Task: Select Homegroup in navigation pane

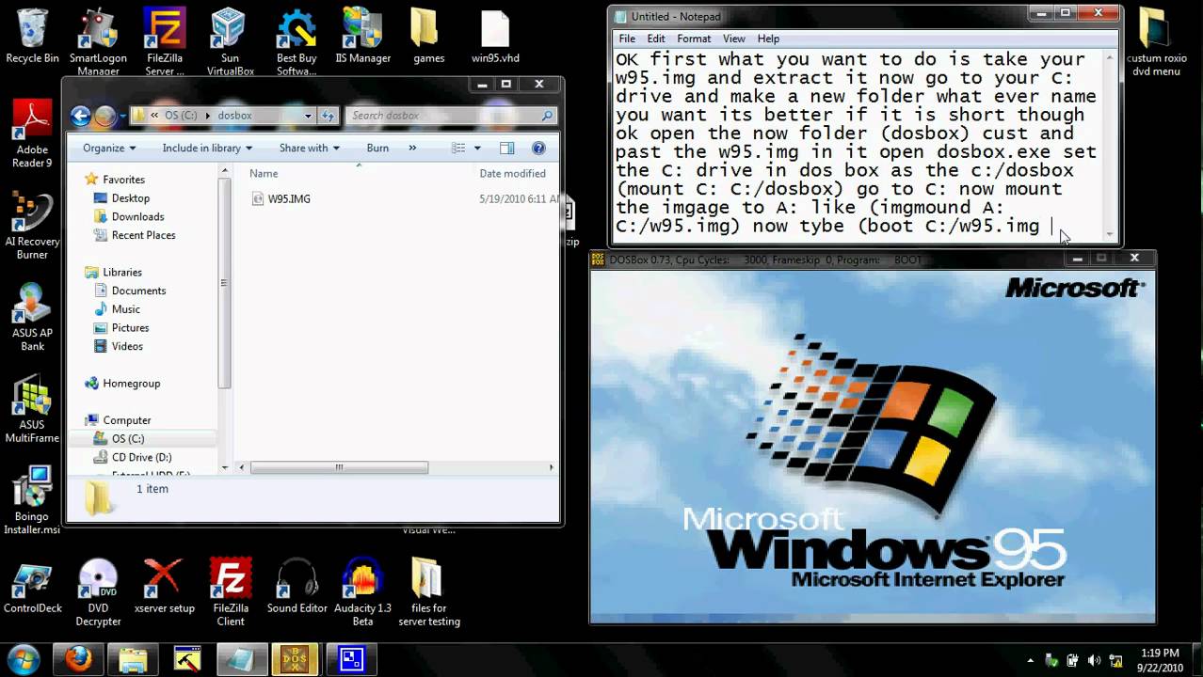Action: point(131,383)
